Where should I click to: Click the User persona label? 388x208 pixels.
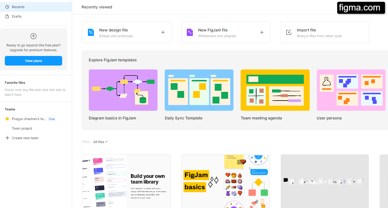point(329,118)
